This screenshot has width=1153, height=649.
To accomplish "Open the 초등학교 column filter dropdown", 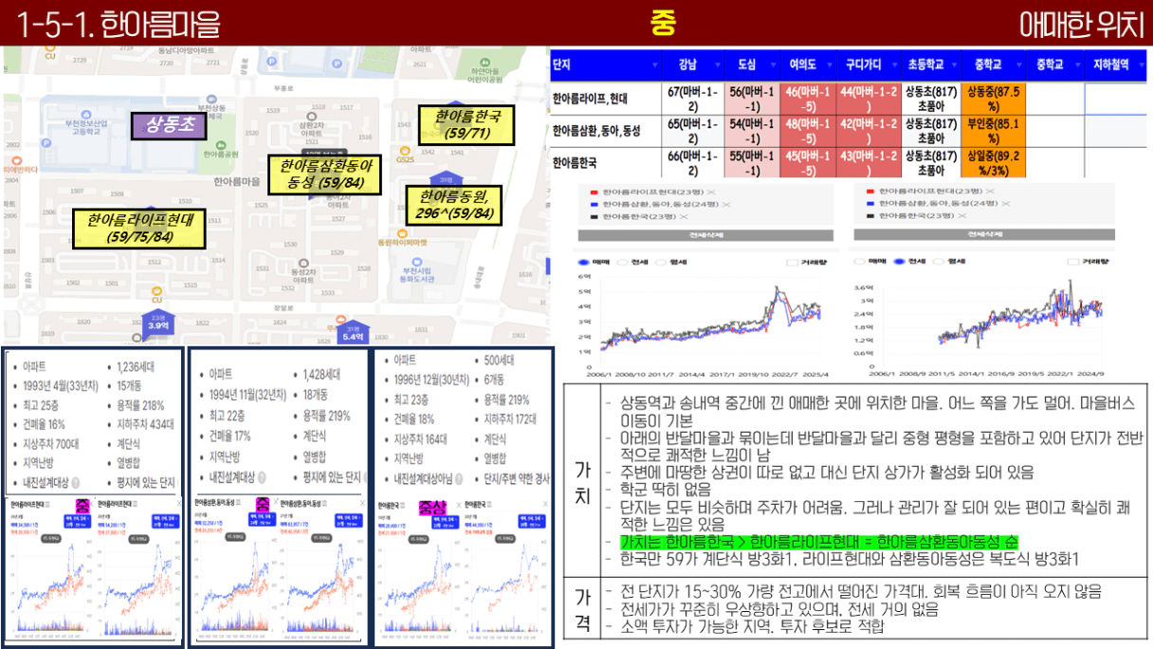I will [x=952, y=65].
